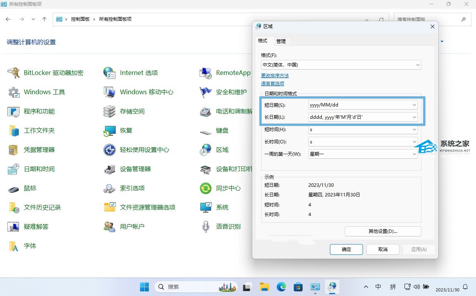Screen dimensions: 476x296
Task: Open the Internet 选项 icon
Action: [110, 73]
